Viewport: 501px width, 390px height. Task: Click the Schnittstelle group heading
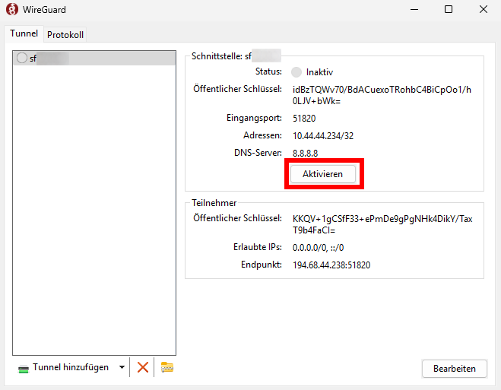click(x=221, y=56)
